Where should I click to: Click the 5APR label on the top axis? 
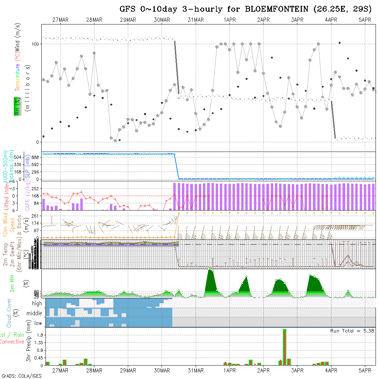[x=365, y=20]
